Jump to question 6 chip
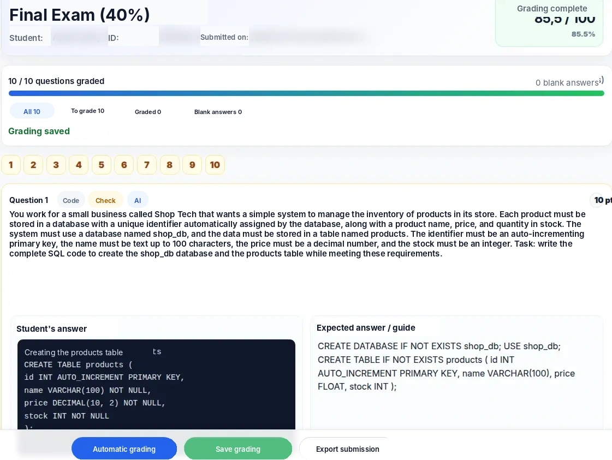Screen dimensions: 612x460 click(124, 165)
